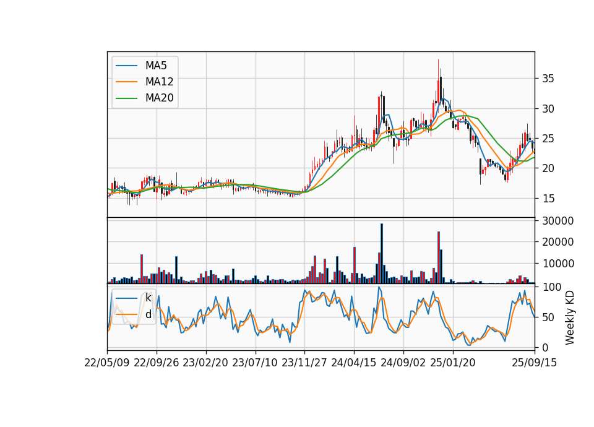Select the 22/09/26 date tick label

tap(157, 363)
